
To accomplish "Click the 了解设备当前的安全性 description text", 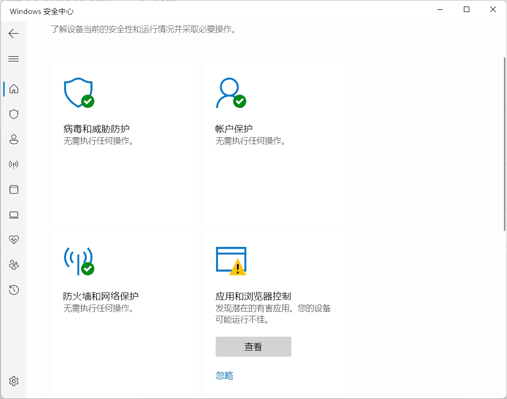I will click(x=143, y=29).
